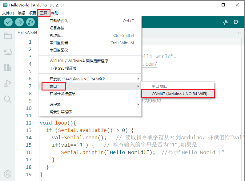Open the Sketchbook folder icon in the sidebar
The height and width of the screenshot is (181, 245).
coord(8,36)
